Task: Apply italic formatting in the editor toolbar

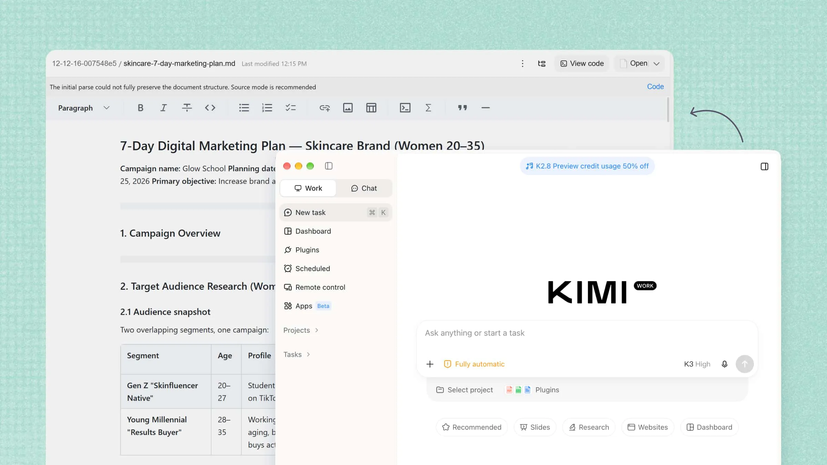Action: click(x=163, y=108)
